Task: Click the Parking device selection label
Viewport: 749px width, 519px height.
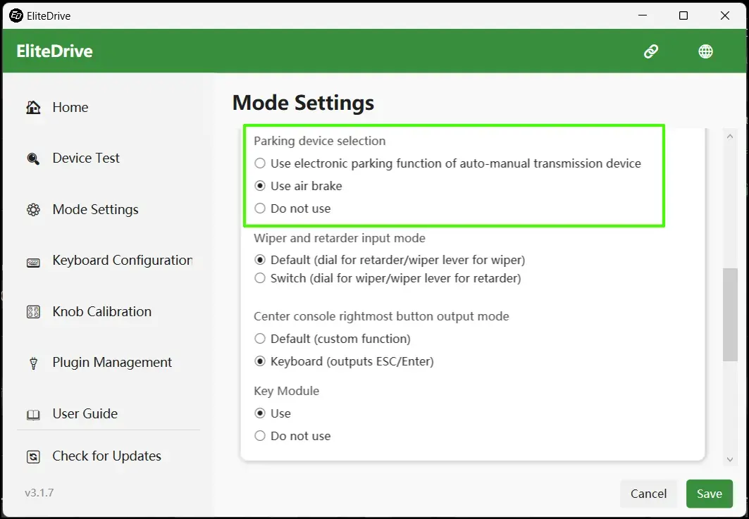Action: 320,141
